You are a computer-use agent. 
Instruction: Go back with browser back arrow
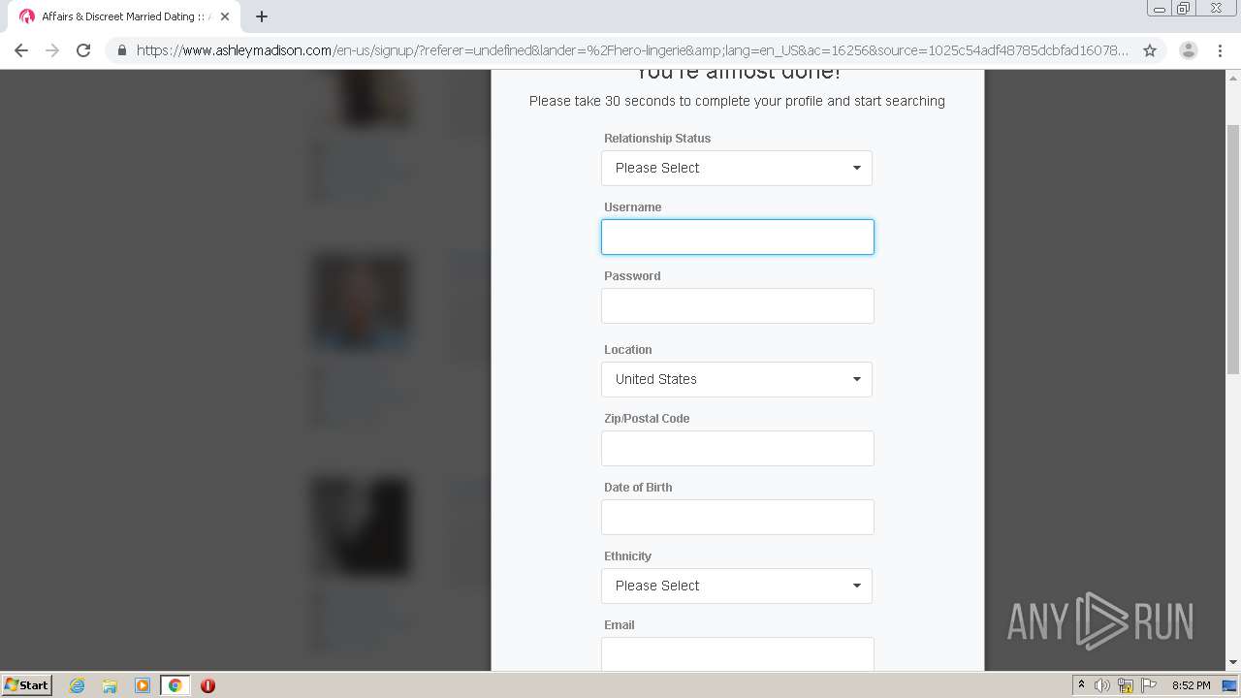21,50
